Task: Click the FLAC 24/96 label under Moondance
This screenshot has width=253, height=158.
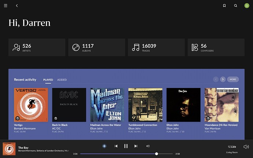Action: pyautogui.click(x=210, y=132)
